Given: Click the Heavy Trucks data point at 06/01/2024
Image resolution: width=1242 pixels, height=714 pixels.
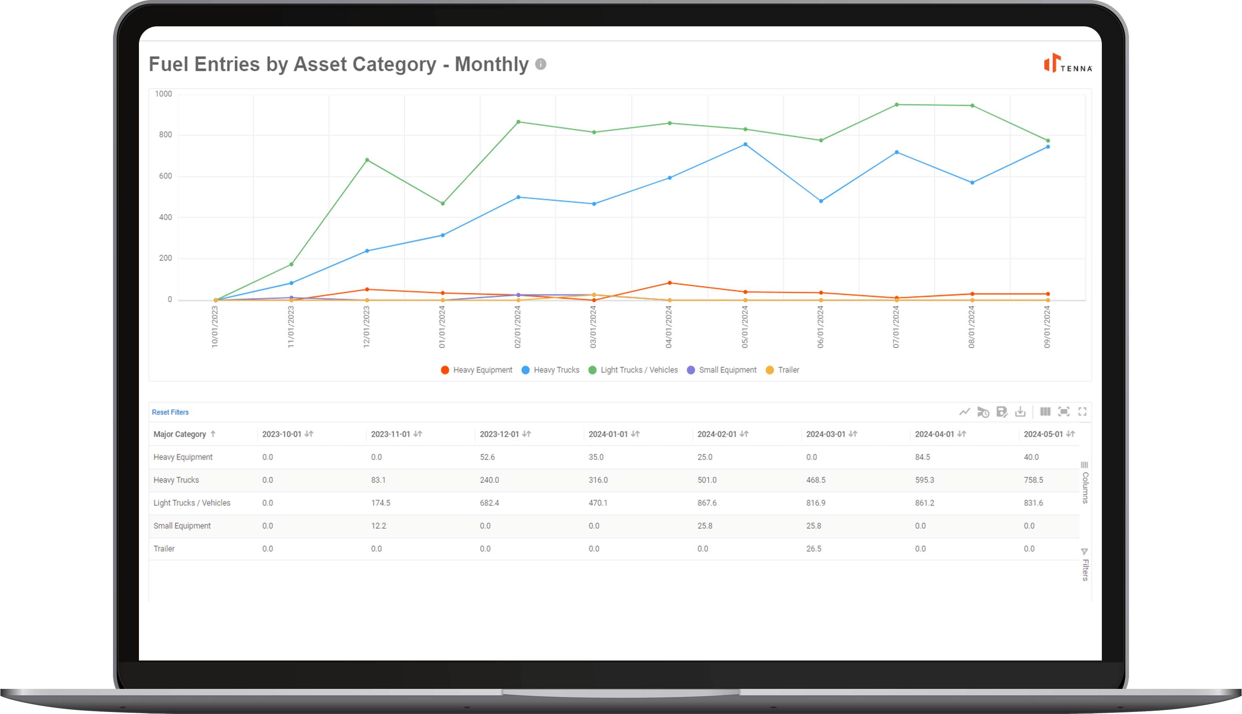Looking at the screenshot, I should pyautogui.click(x=821, y=201).
